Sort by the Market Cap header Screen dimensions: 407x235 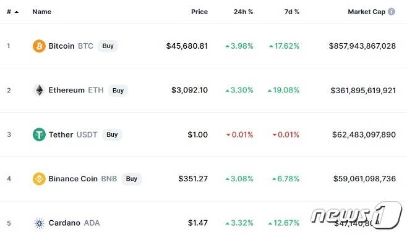click(367, 12)
